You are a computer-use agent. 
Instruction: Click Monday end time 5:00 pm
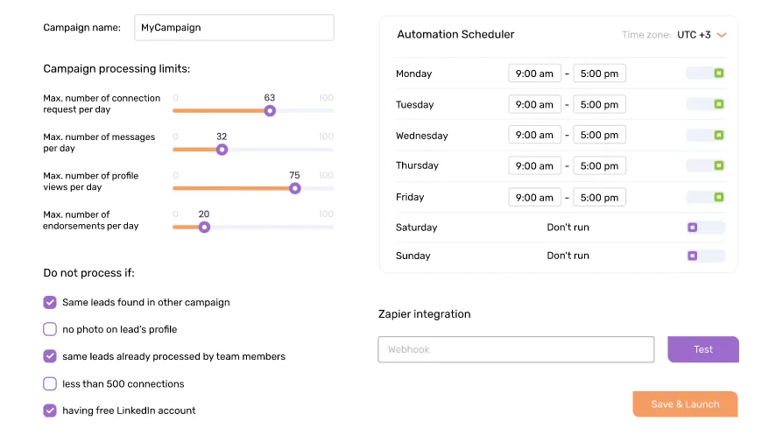click(x=599, y=74)
